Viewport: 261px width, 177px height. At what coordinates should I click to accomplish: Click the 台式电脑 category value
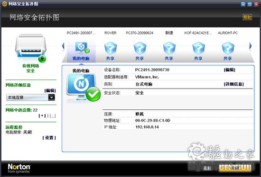coord(144,84)
